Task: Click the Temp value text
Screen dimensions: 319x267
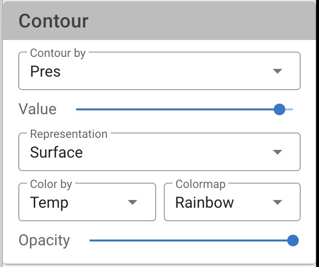Action: click(49, 203)
